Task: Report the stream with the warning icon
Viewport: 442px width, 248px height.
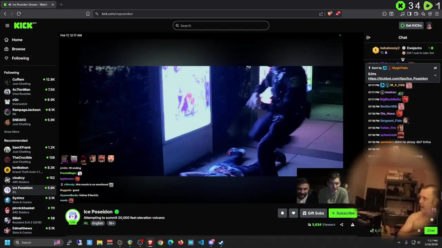Action: point(353,225)
